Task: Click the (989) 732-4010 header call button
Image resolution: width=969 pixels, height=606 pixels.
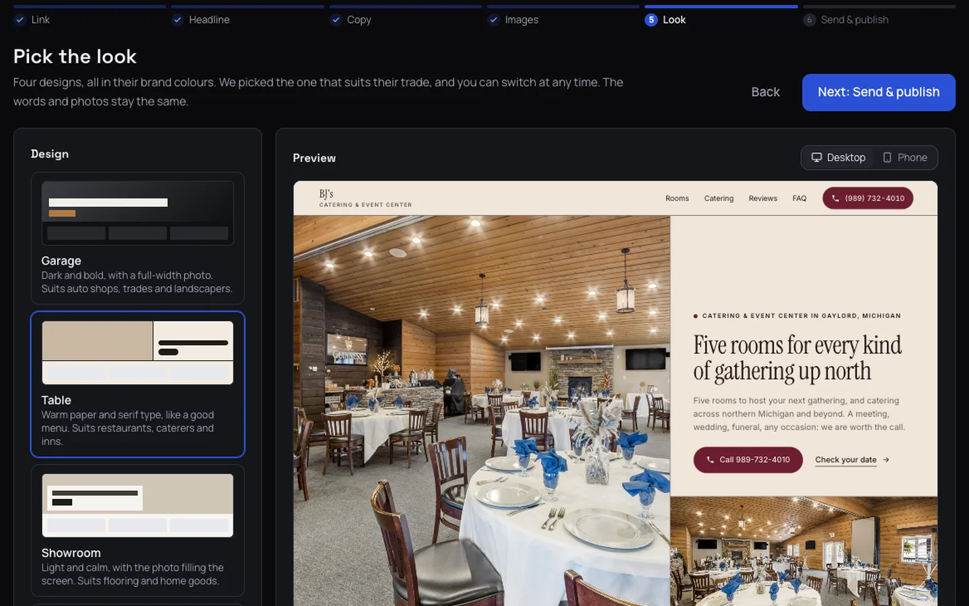Action: pos(867,199)
